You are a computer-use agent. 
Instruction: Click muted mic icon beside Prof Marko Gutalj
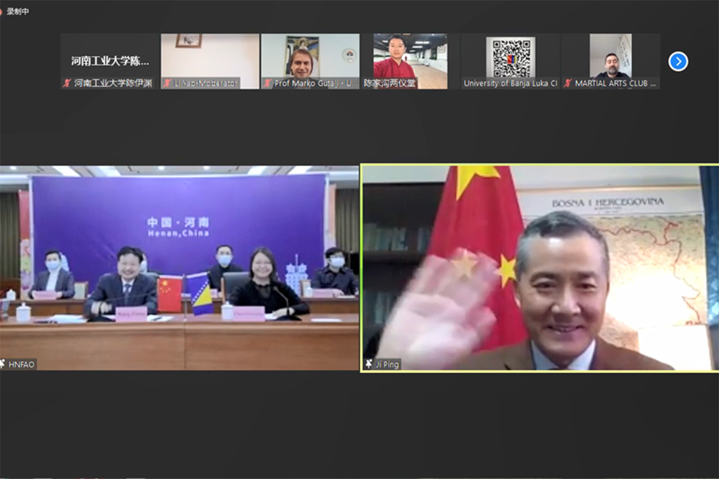coord(267,84)
